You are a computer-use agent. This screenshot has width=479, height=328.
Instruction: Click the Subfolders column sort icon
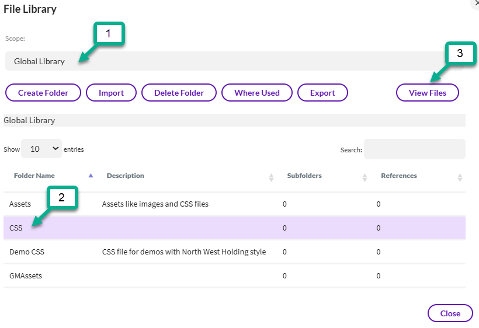pyautogui.click(x=365, y=177)
